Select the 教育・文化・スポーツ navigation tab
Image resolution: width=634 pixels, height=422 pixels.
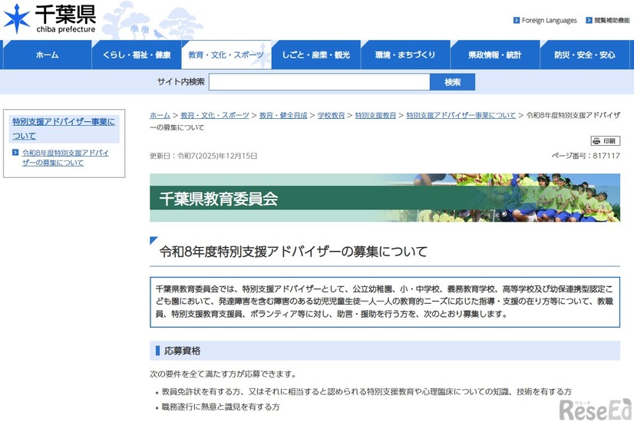point(226,54)
